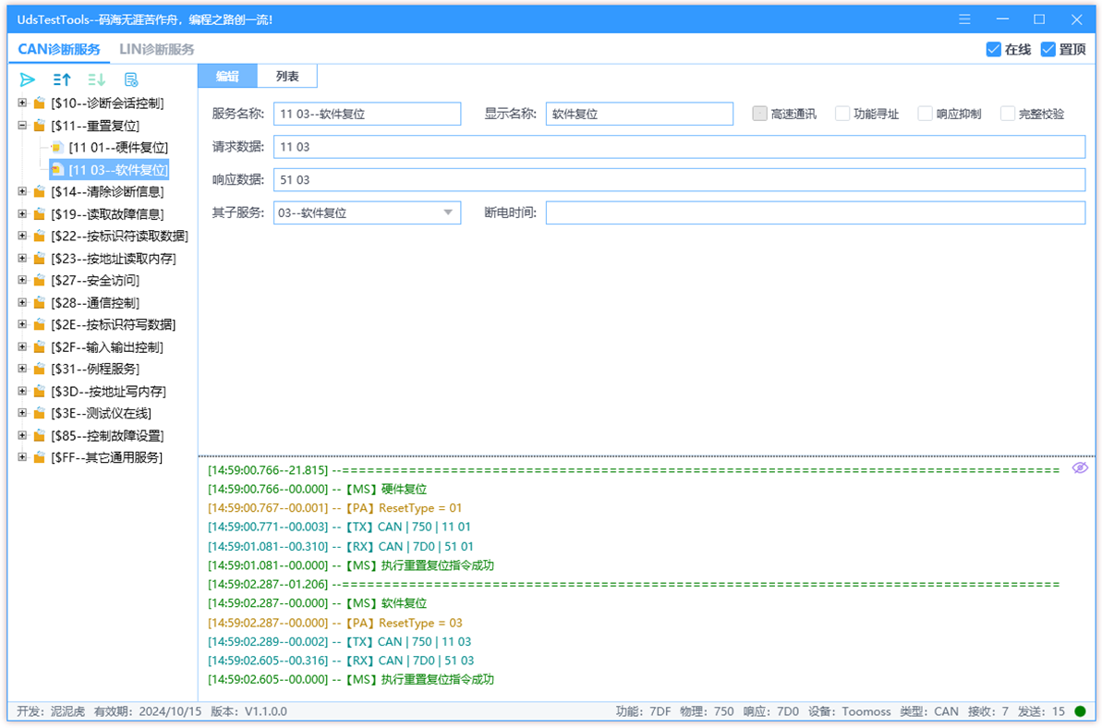The width and height of the screenshot is (1102, 728).
Task: Click file icon of 11 03 软件复位
Action: (x=57, y=169)
